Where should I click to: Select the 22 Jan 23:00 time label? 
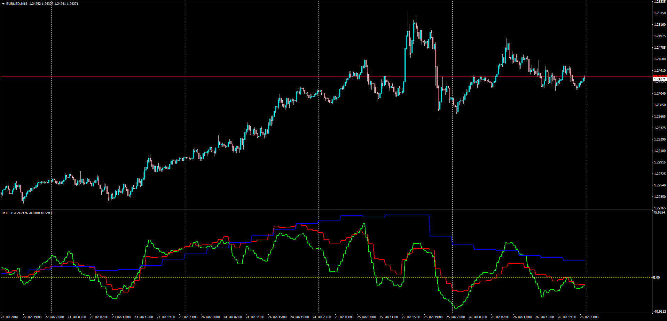(55, 317)
